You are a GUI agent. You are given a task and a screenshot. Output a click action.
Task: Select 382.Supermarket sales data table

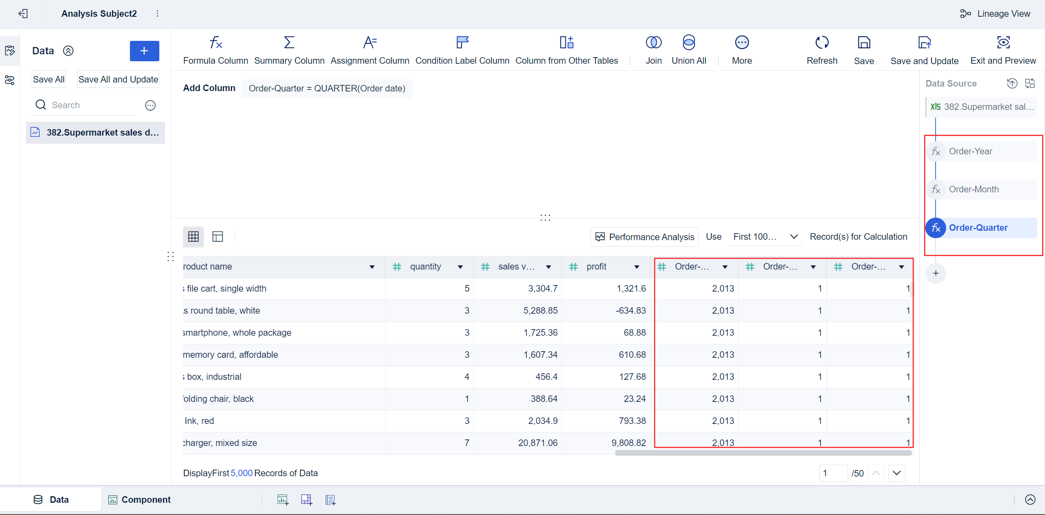(x=96, y=132)
